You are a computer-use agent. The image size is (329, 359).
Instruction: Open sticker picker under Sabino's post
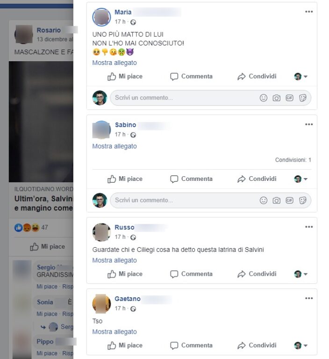click(x=303, y=201)
